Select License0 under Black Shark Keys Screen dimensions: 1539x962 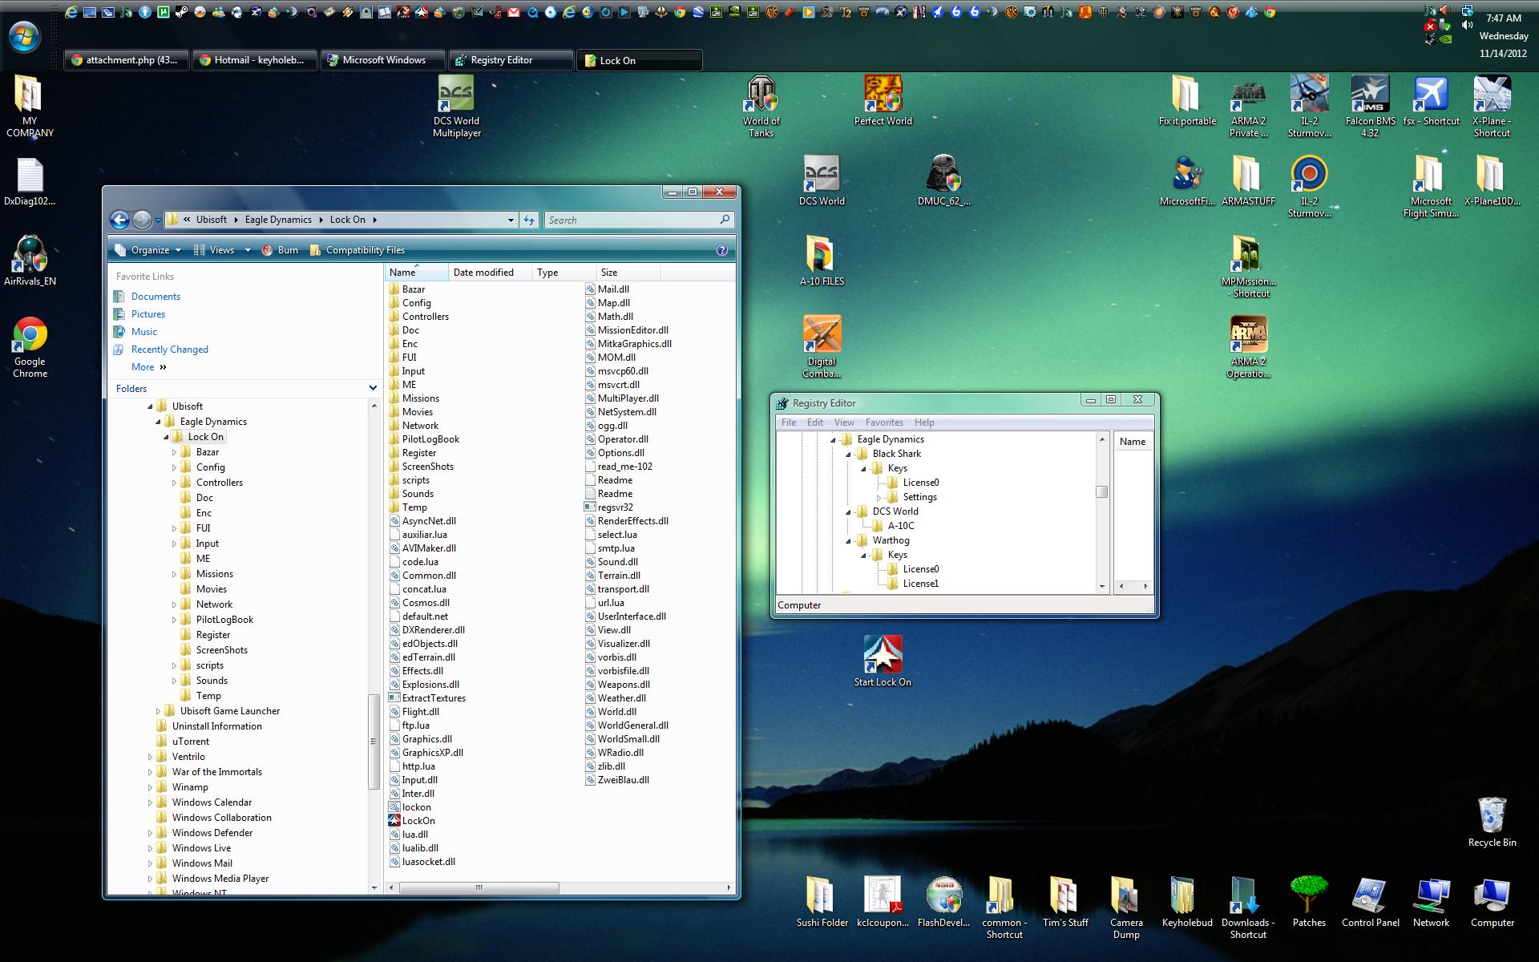(920, 483)
